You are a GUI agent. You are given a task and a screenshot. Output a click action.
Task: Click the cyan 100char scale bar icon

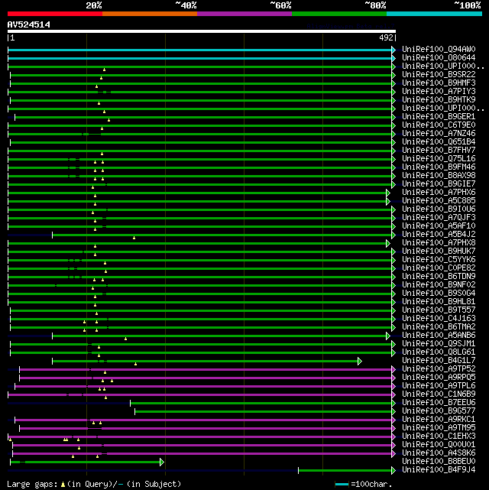[x=342, y=484]
